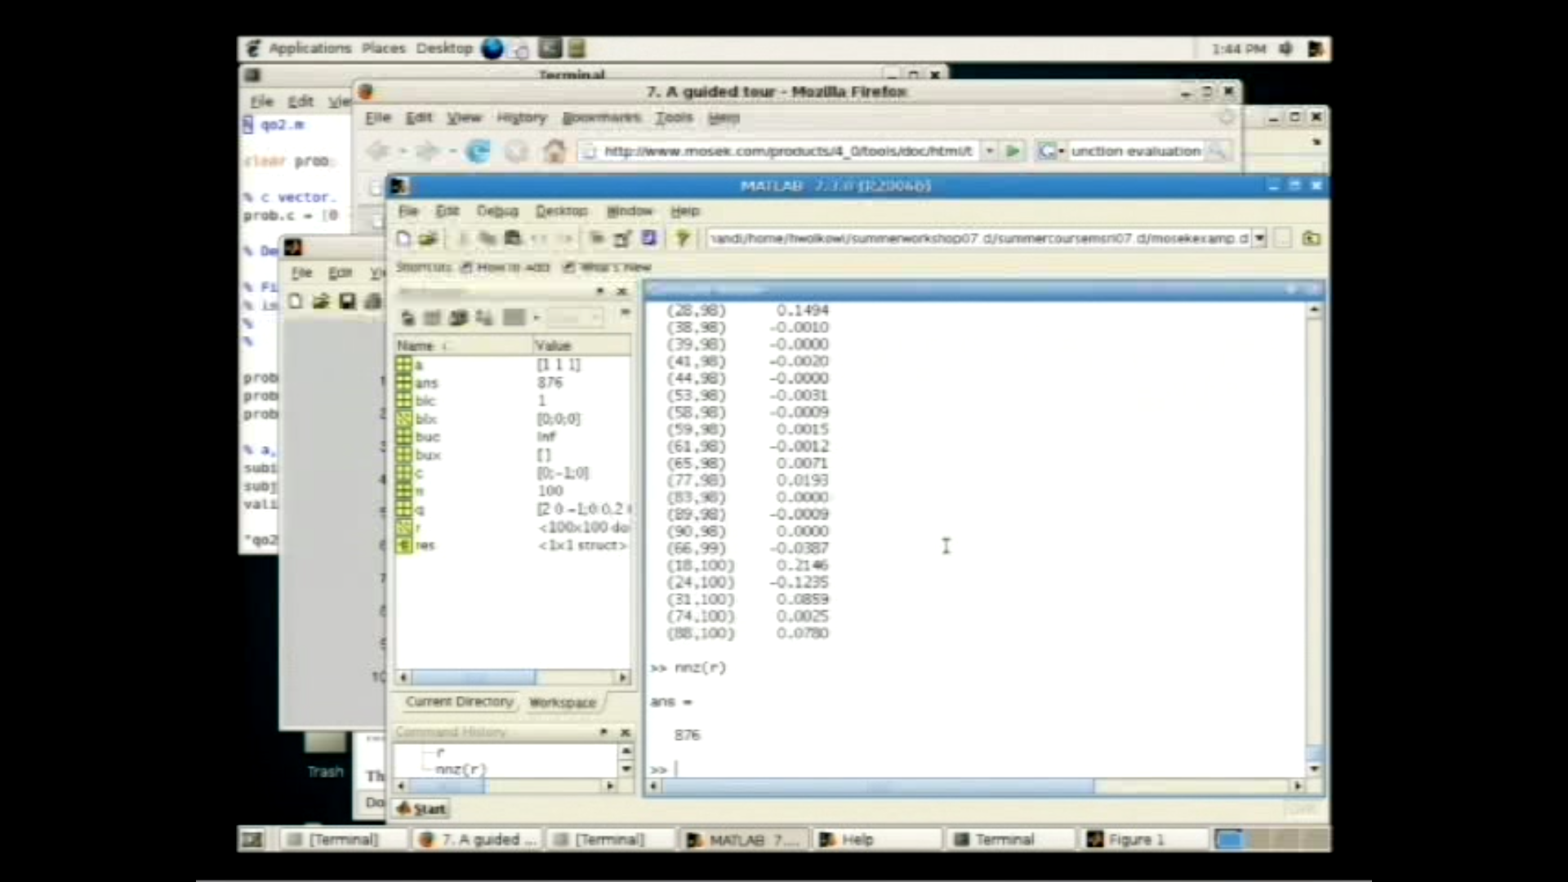Open the GUIDE icon in MATLAB toolbar
1568x882 pixels.
pyautogui.click(x=622, y=238)
